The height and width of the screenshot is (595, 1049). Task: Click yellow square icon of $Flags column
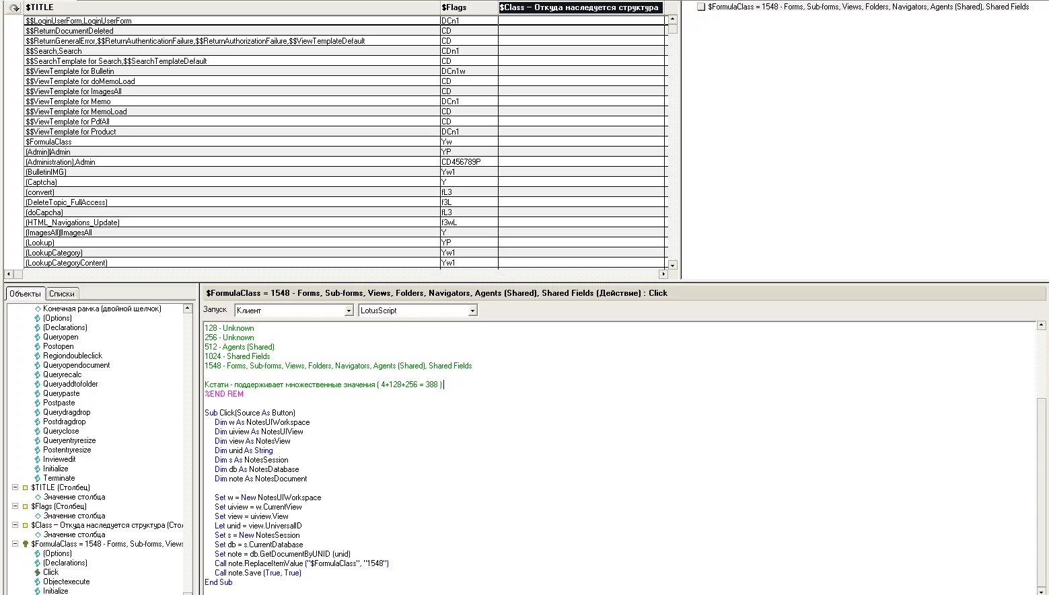point(26,507)
